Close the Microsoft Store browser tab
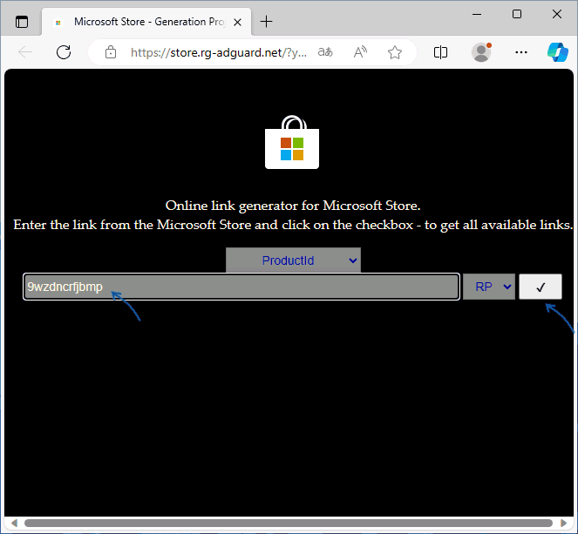This screenshot has height=534, width=578. pyautogui.click(x=238, y=22)
